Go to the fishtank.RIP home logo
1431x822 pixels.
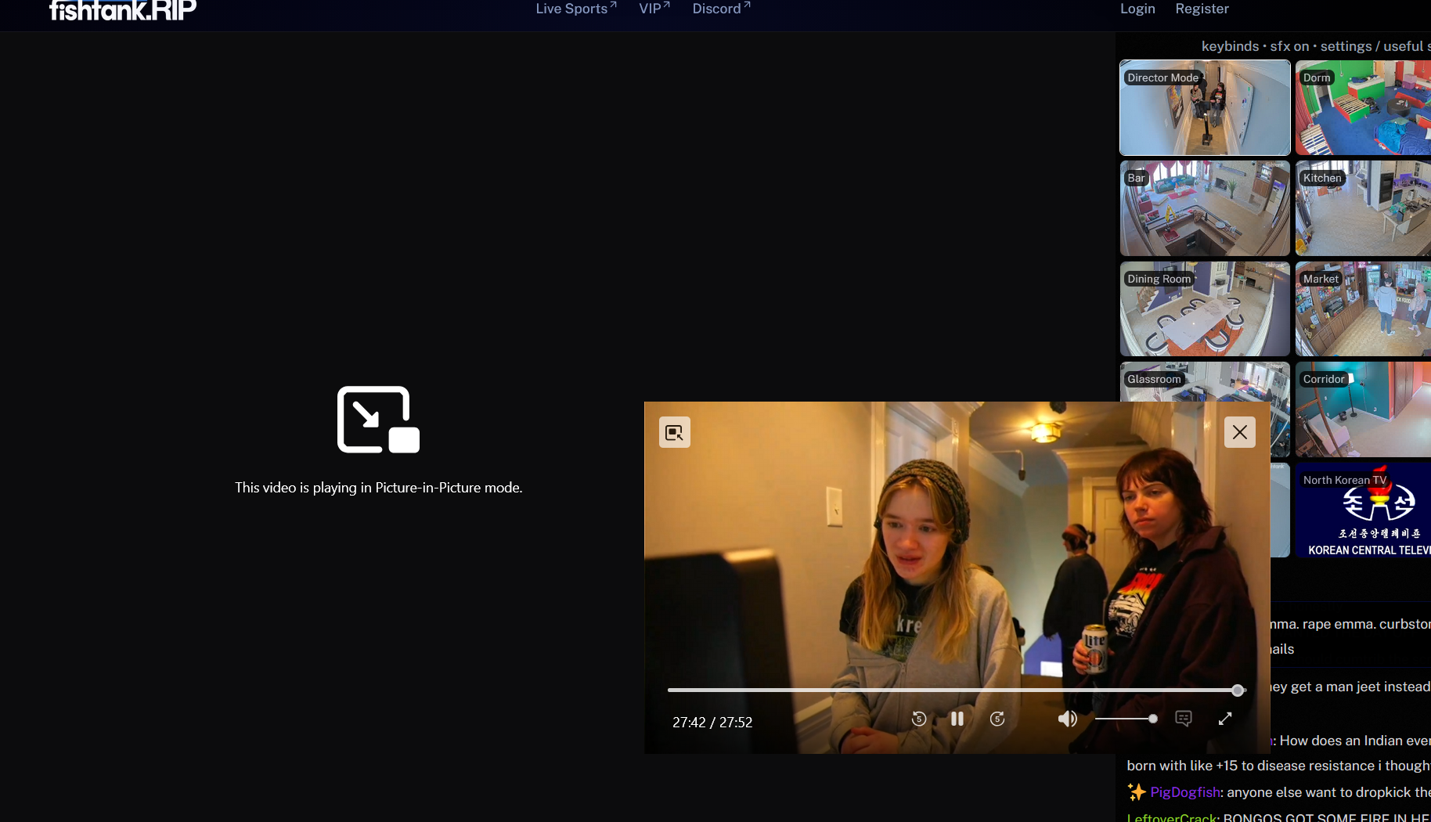click(x=123, y=10)
